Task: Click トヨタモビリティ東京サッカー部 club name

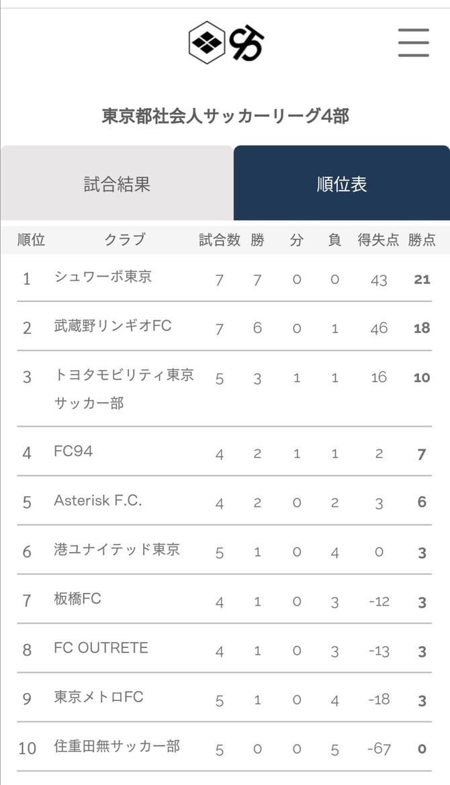Action: point(124,388)
